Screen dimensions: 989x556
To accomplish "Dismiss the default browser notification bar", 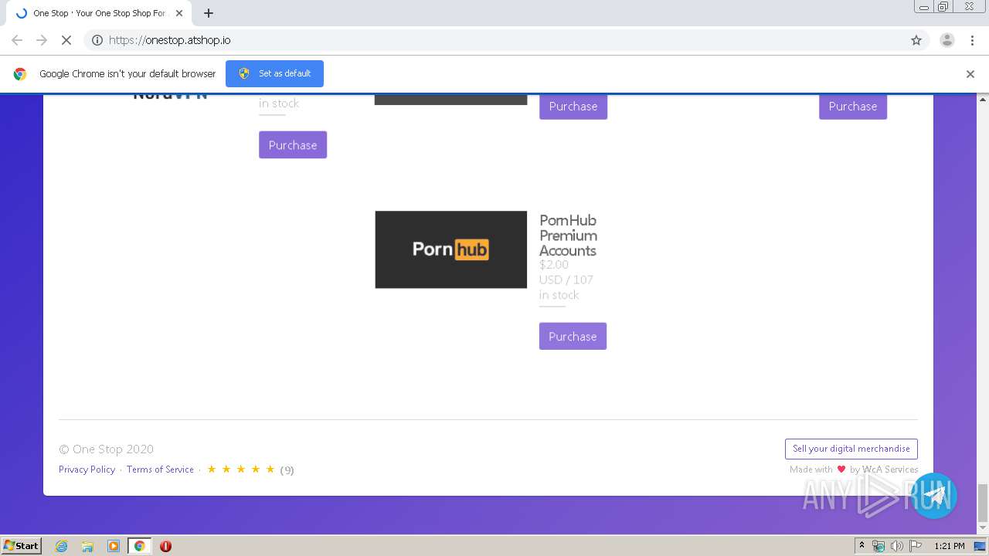I will coord(970,74).
